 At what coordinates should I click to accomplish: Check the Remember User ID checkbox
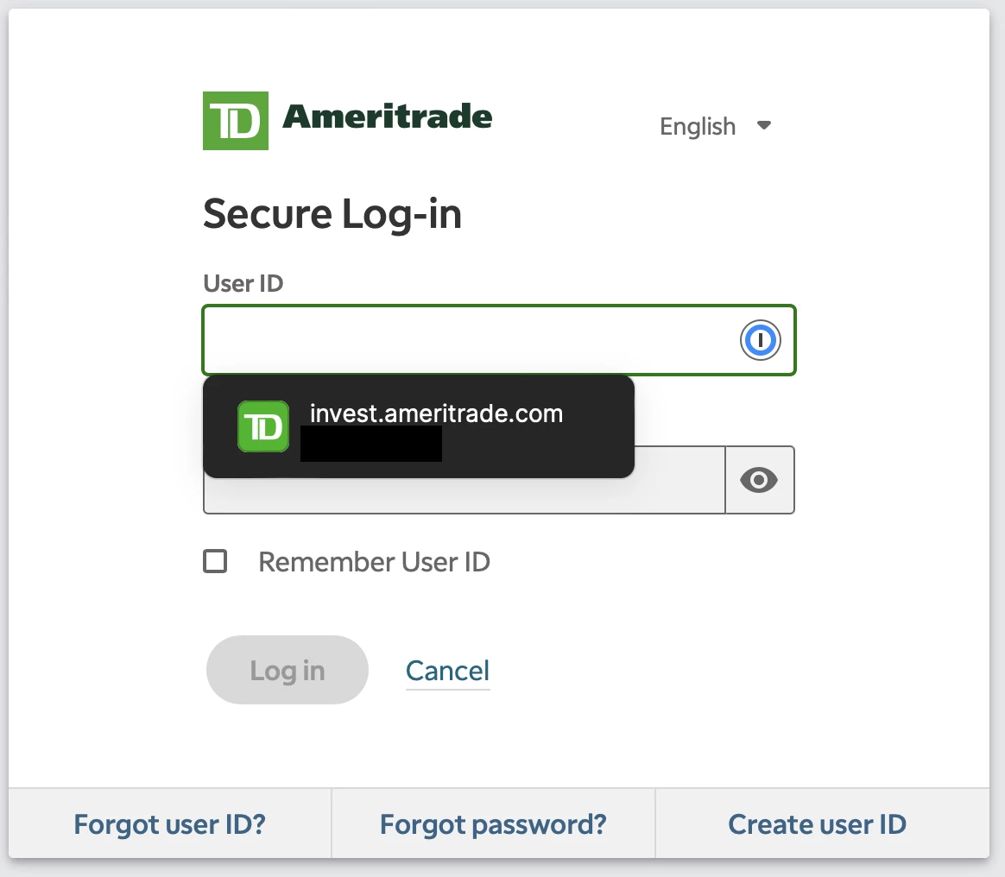coord(215,561)
